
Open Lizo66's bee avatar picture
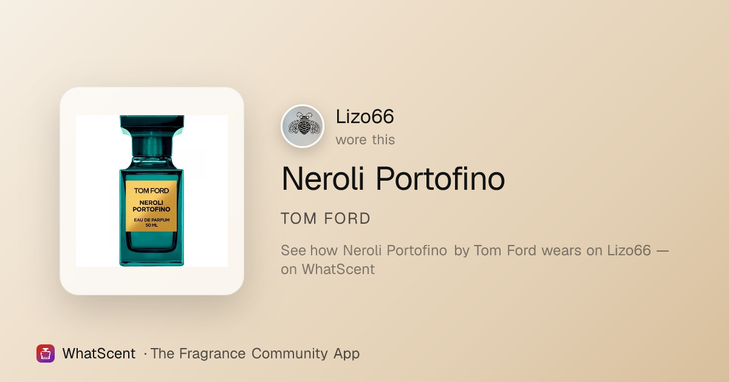[x=303, y=126]
